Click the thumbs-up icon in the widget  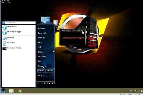coord(83,32)
